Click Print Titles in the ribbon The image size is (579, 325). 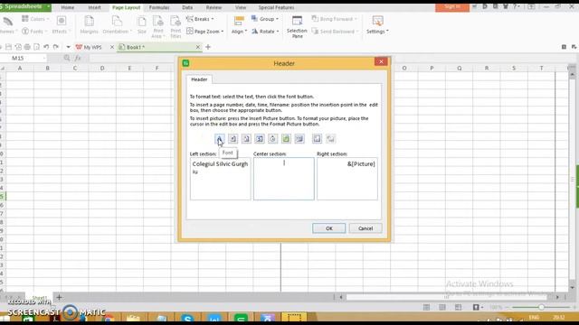tap(176, 26)
